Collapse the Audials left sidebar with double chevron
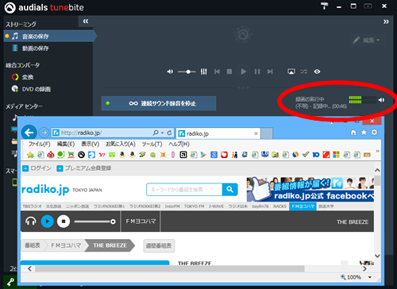The height and width of the screenshot is (289, 397). point(86,21)
